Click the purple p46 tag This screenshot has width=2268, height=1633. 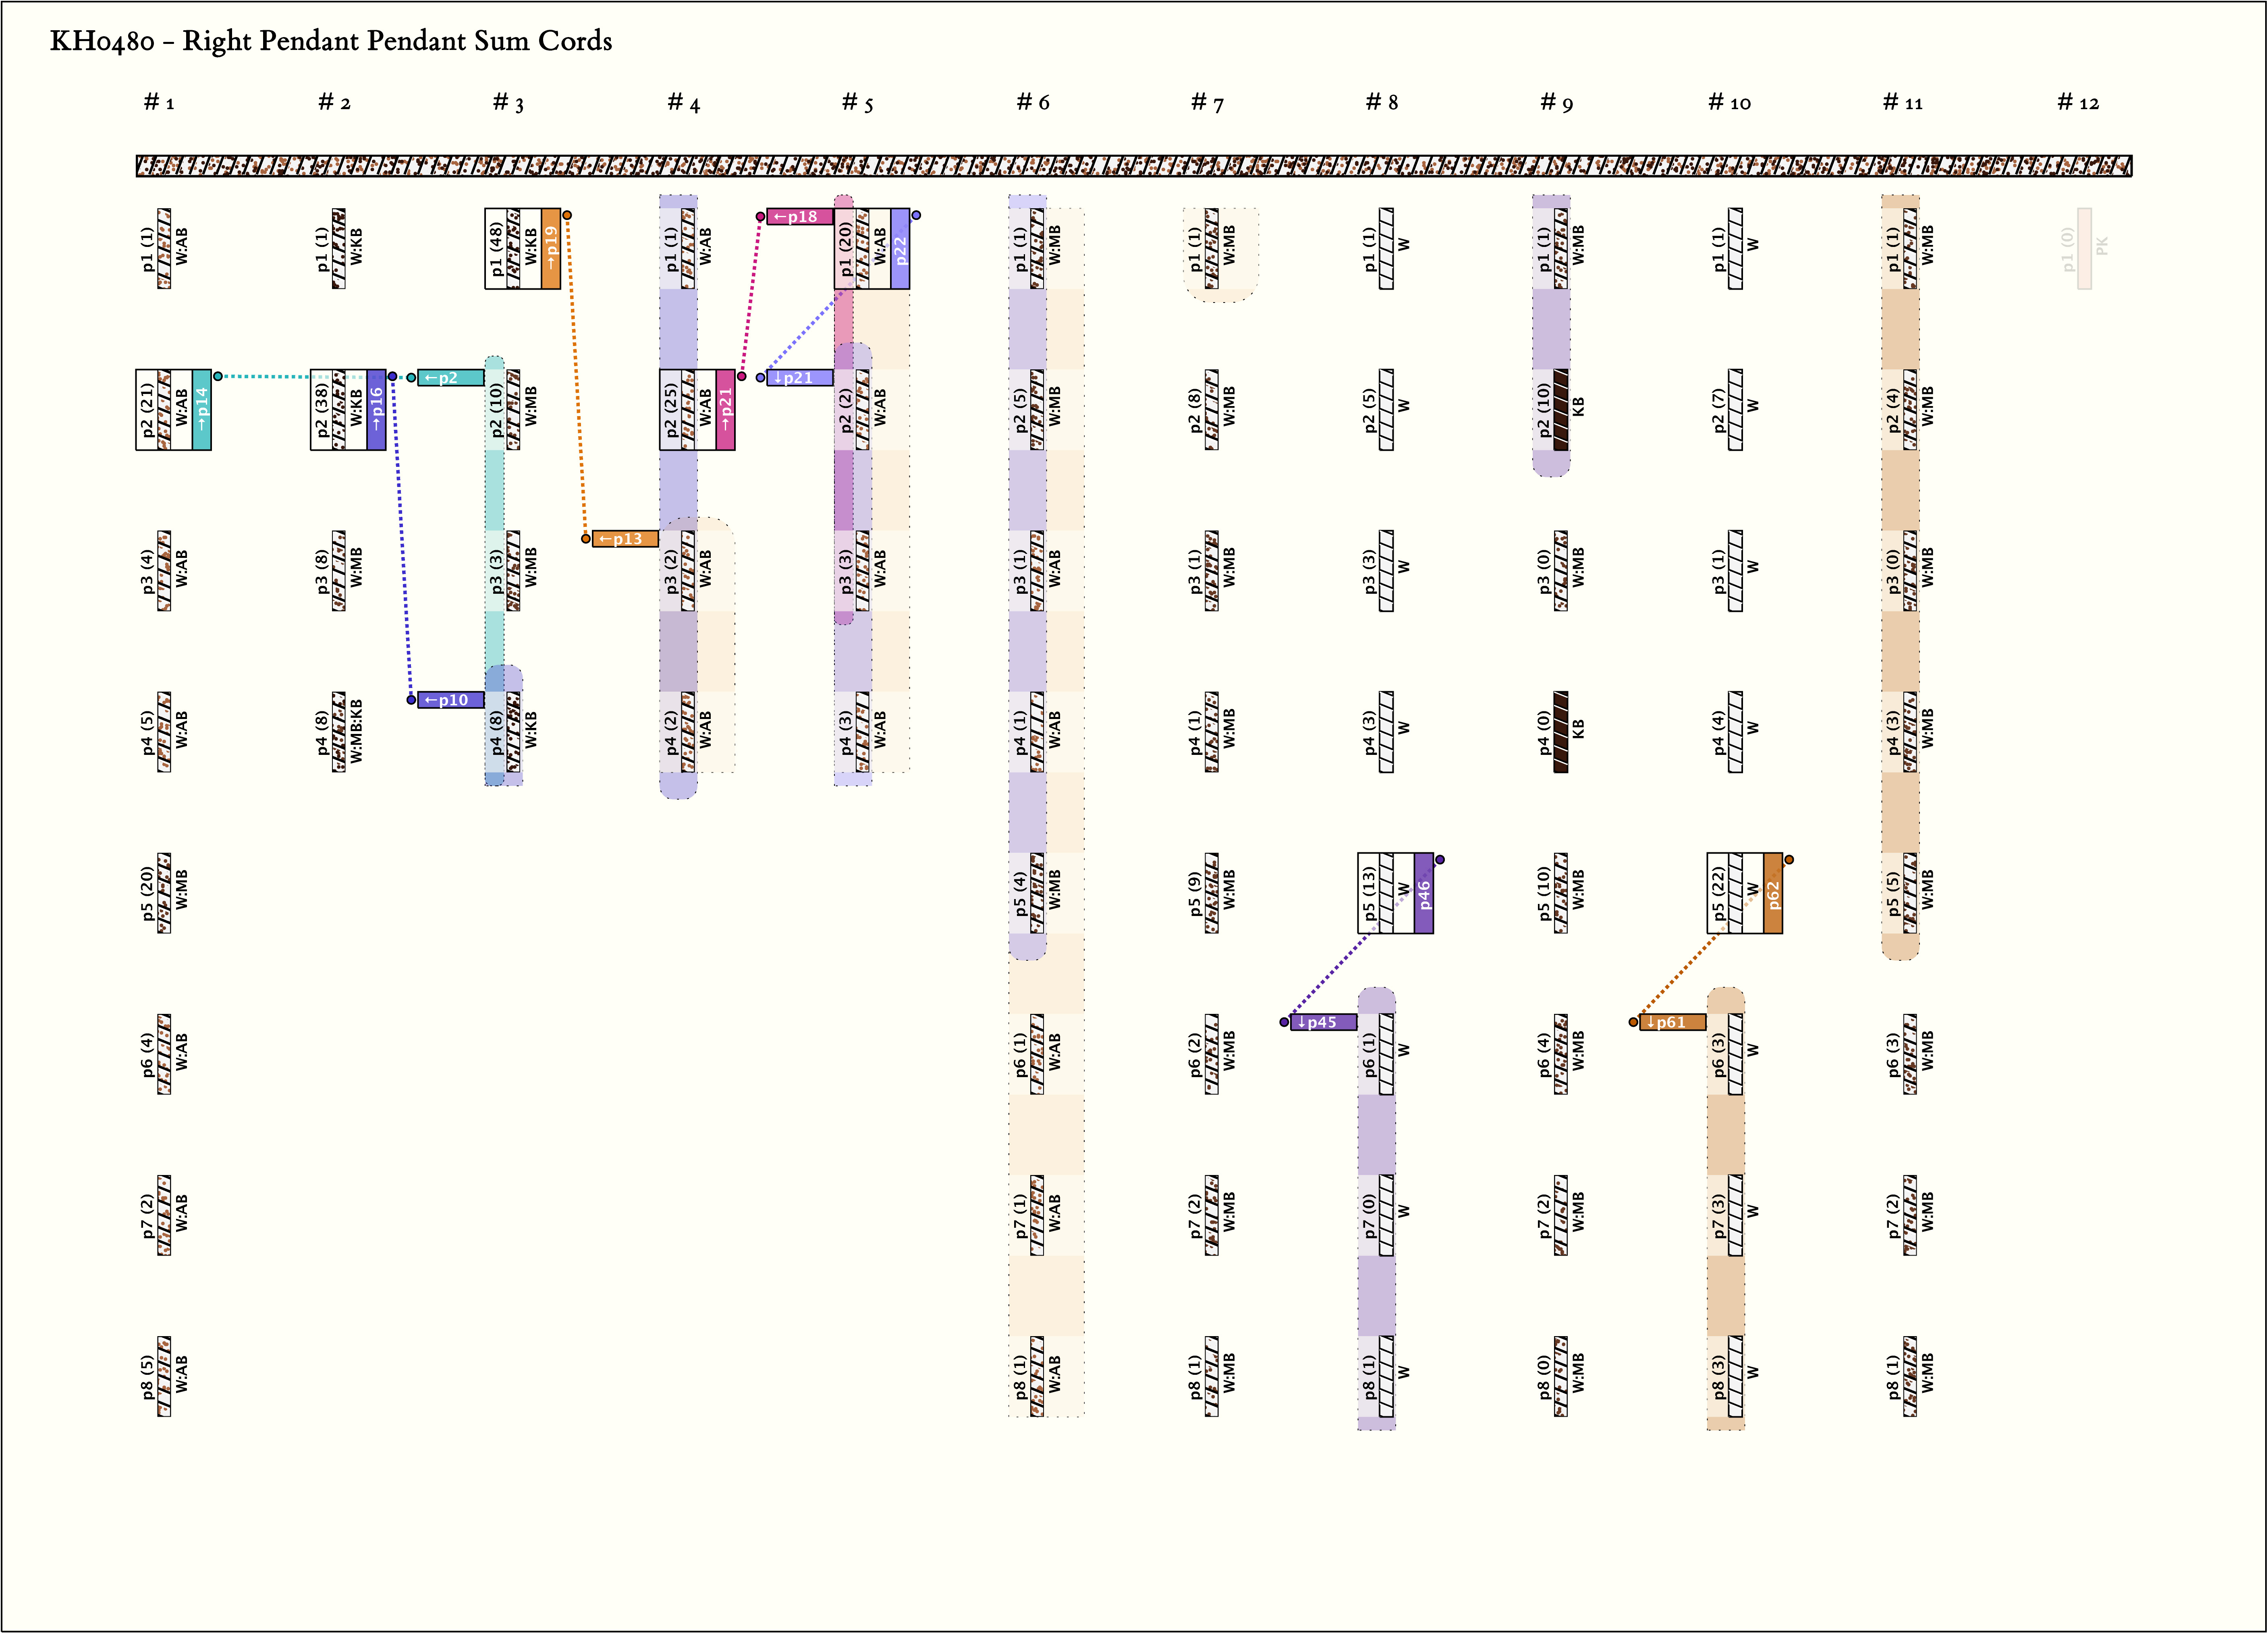1423,893
